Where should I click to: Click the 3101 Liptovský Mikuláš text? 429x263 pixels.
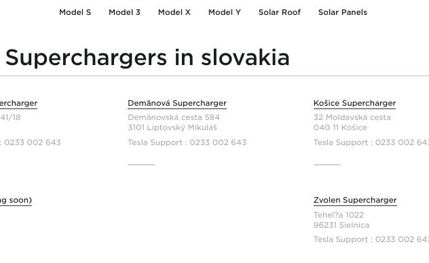pos(172,127)
